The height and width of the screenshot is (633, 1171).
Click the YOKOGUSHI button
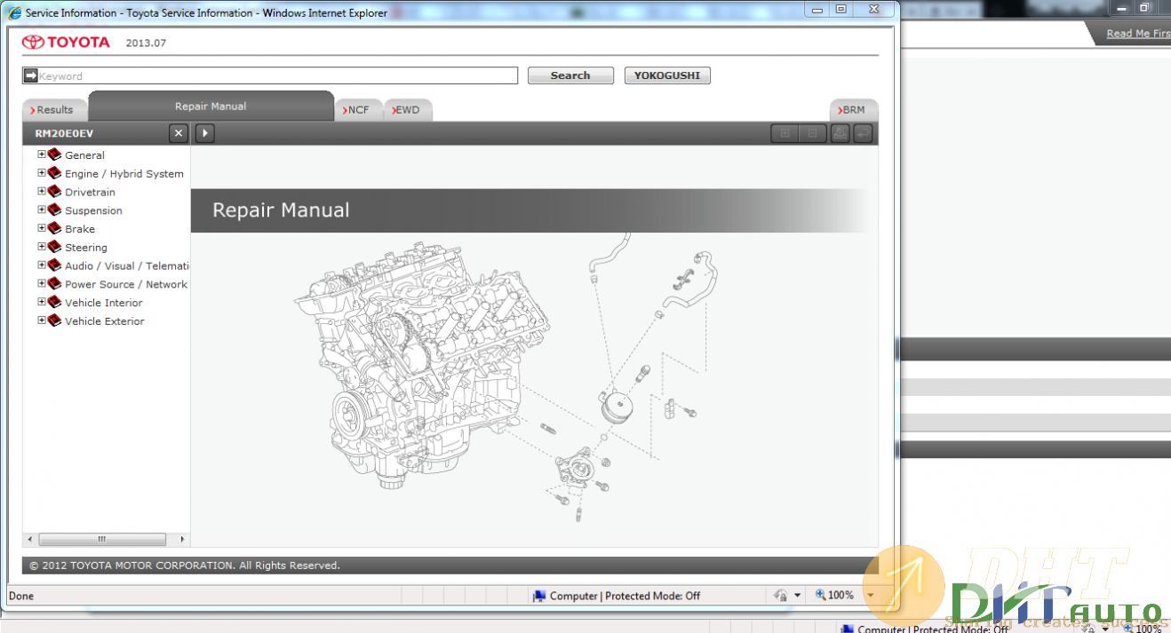(x=667, y=75)
